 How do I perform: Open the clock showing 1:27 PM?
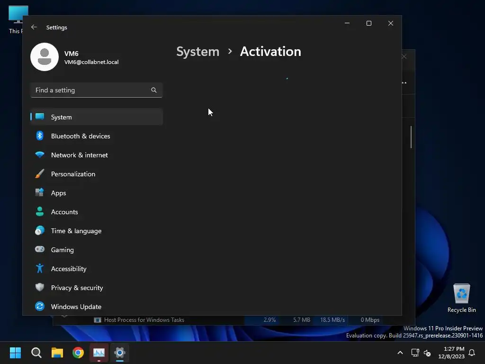tap(451, 353)
